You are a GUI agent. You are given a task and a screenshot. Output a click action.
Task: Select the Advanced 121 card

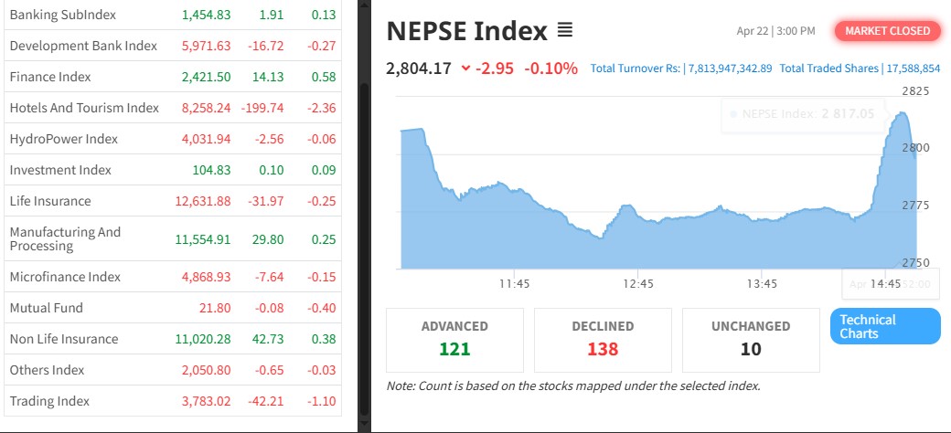(454, 339)
